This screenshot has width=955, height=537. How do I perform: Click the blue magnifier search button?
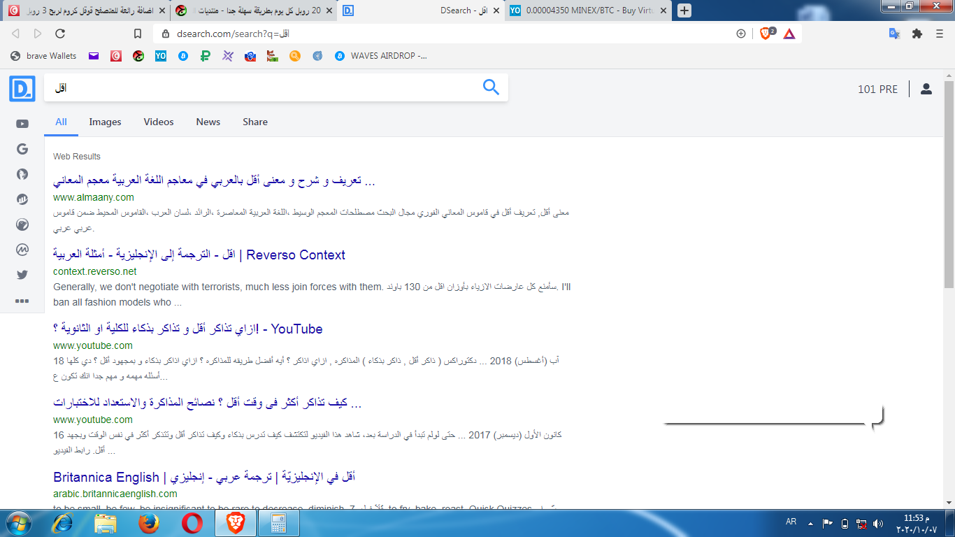(491, 87)
